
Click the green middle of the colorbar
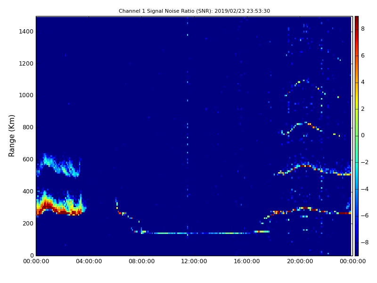tap(357, 136)
